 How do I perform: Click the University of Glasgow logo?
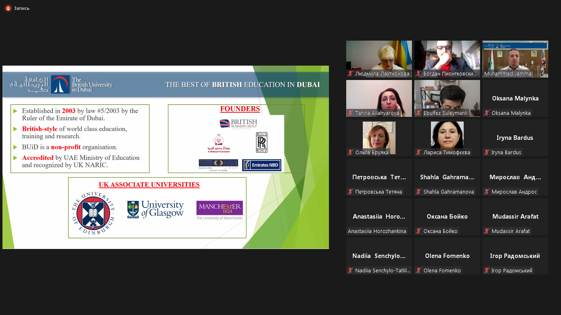click(x=156, y=209)
